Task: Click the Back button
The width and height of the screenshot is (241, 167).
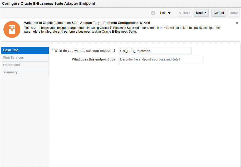Action: 184,13
